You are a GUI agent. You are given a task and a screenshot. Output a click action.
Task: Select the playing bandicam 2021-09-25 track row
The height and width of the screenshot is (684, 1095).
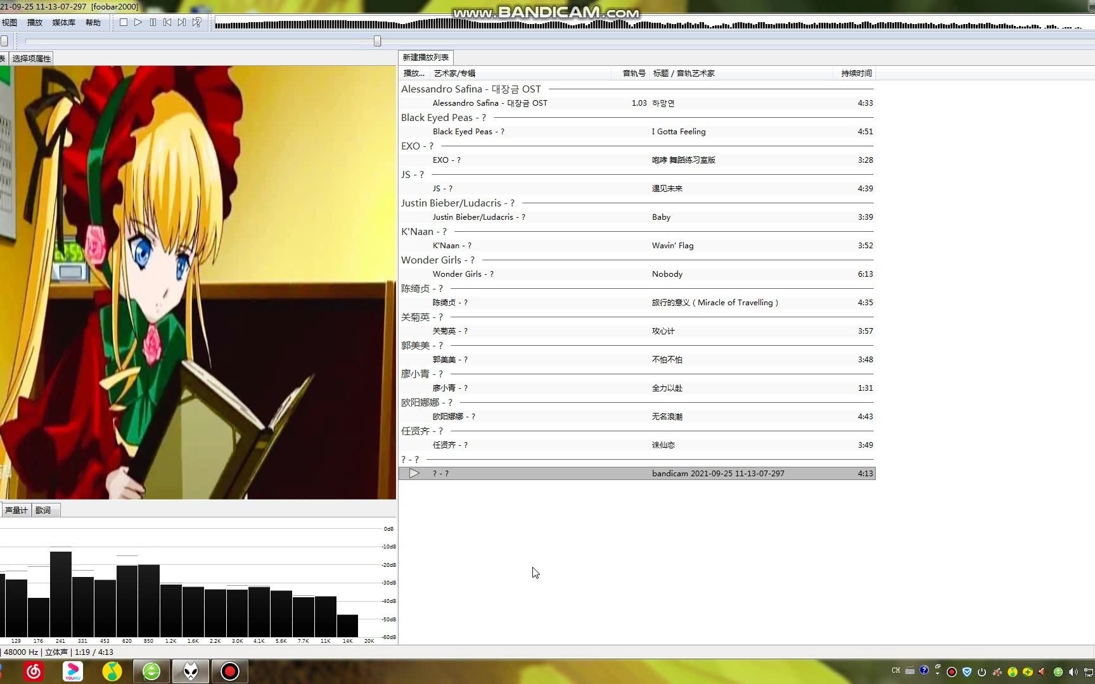(x=637, y=474)
